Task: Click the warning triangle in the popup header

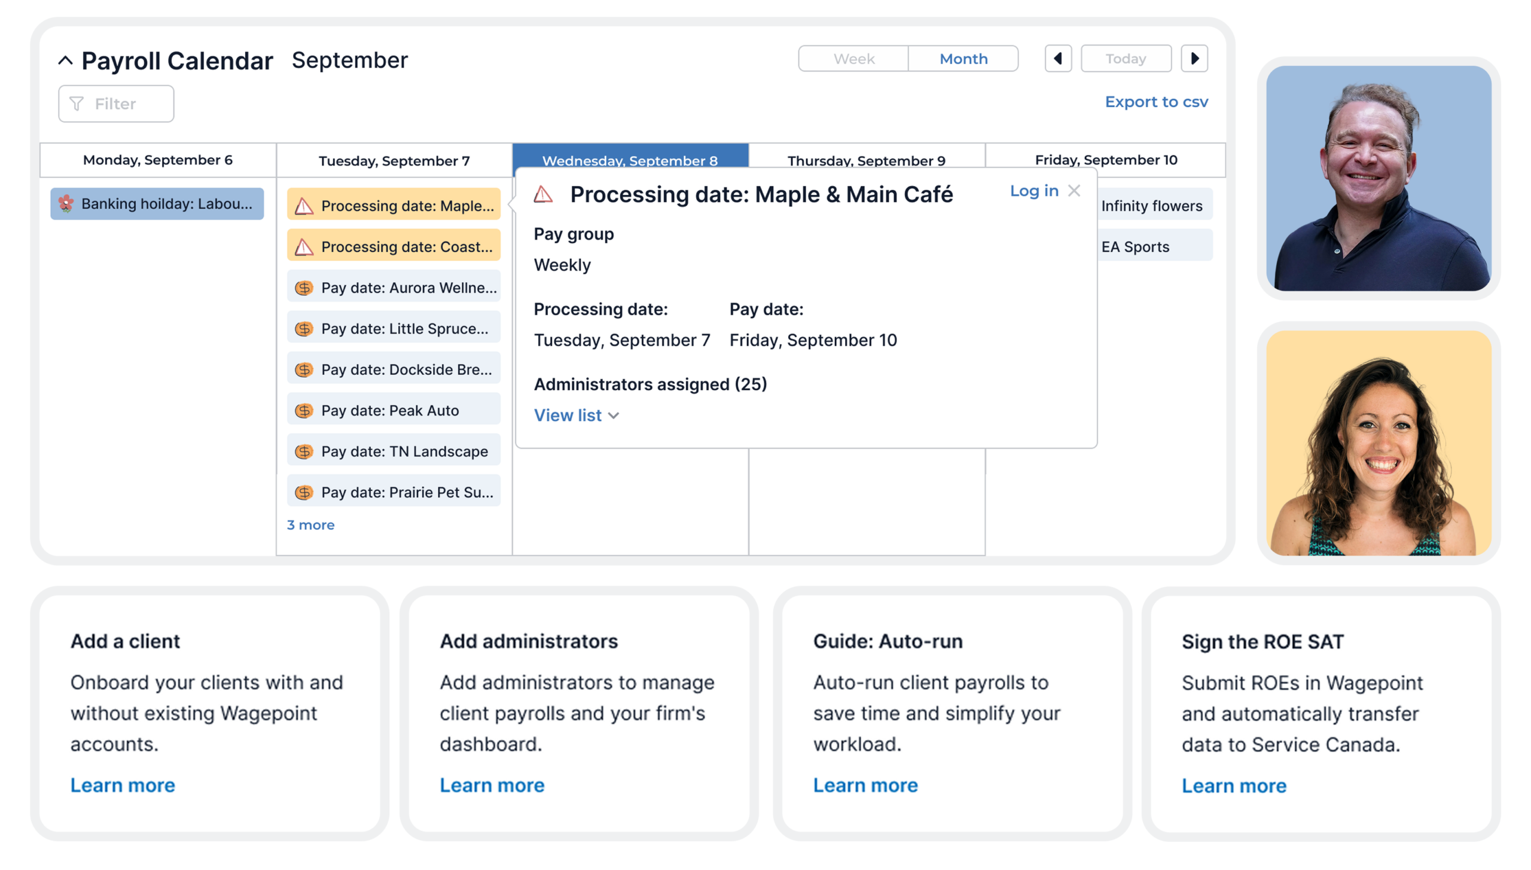Action: [x=544, y=194]
